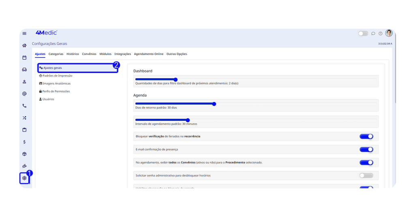Open the Integrações tab
The height and width of the screenshot is (218, 415).
pos(122,54)
